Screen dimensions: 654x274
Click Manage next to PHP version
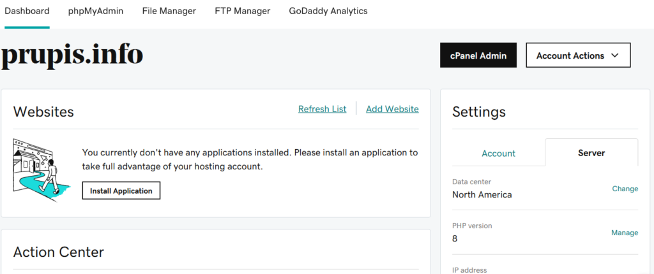(x=625, y=233)
